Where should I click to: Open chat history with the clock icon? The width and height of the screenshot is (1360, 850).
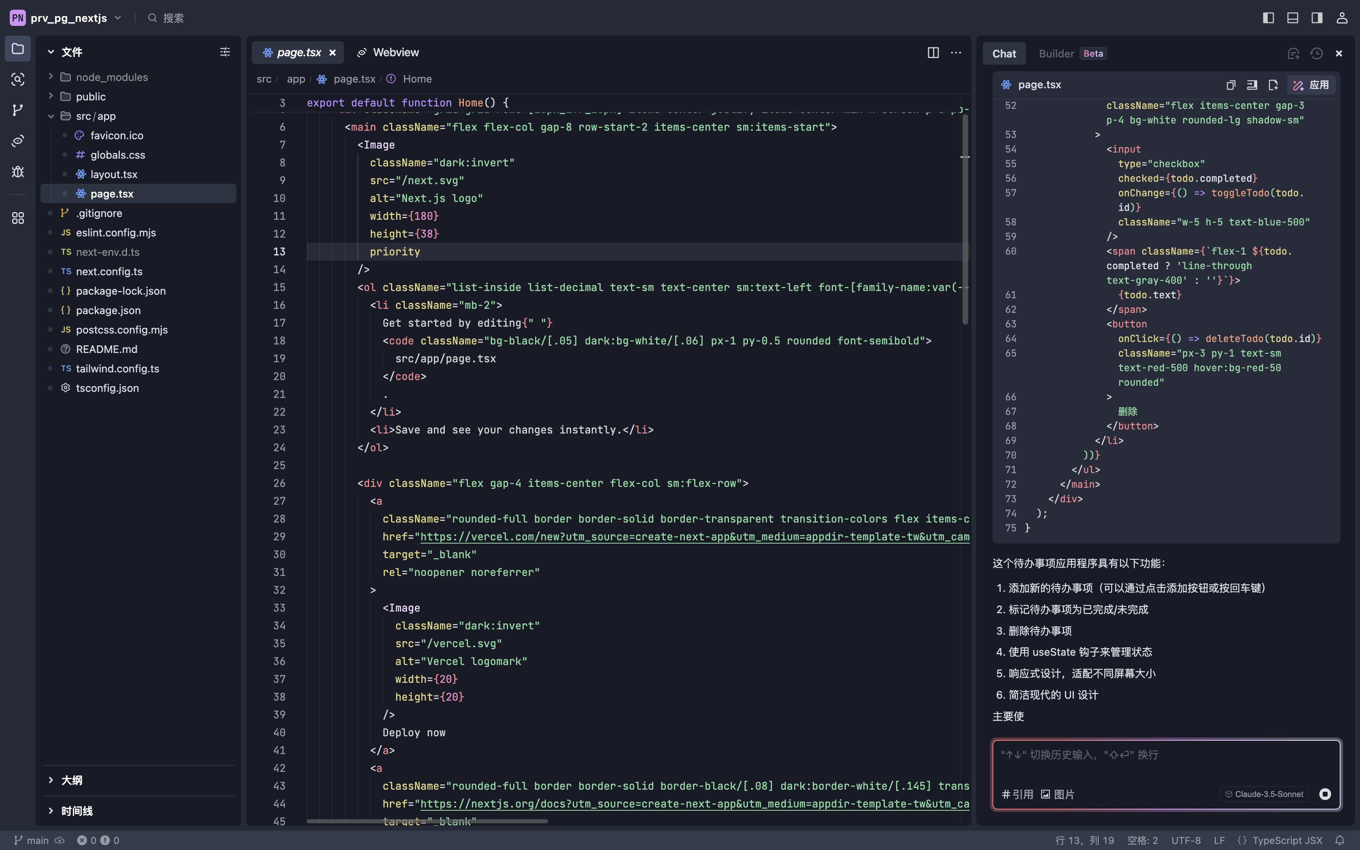(x=1316, y=53)
